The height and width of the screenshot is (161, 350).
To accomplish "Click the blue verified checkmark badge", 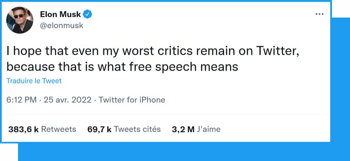I will point(88,14).
